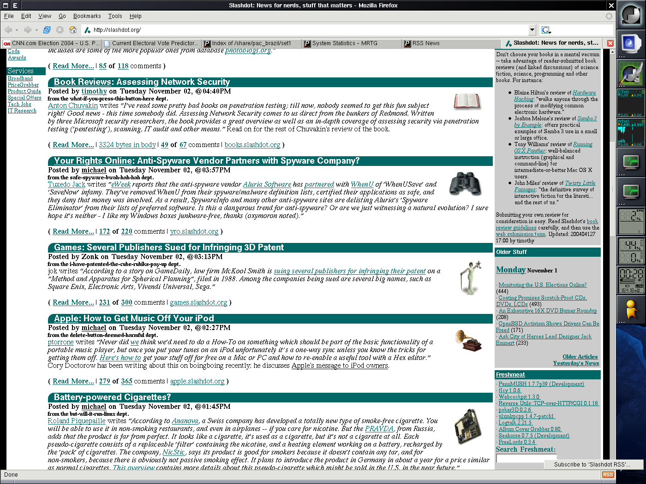Open the File menu
The height and width of the screenshot is (484, 646).
click(x=9, y=16)
